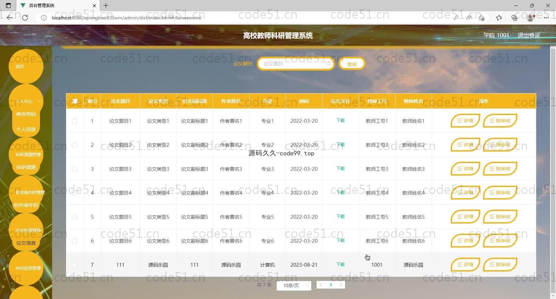556x299 pixels.
Task: Click cell 教师工号4
Action: 377,193
